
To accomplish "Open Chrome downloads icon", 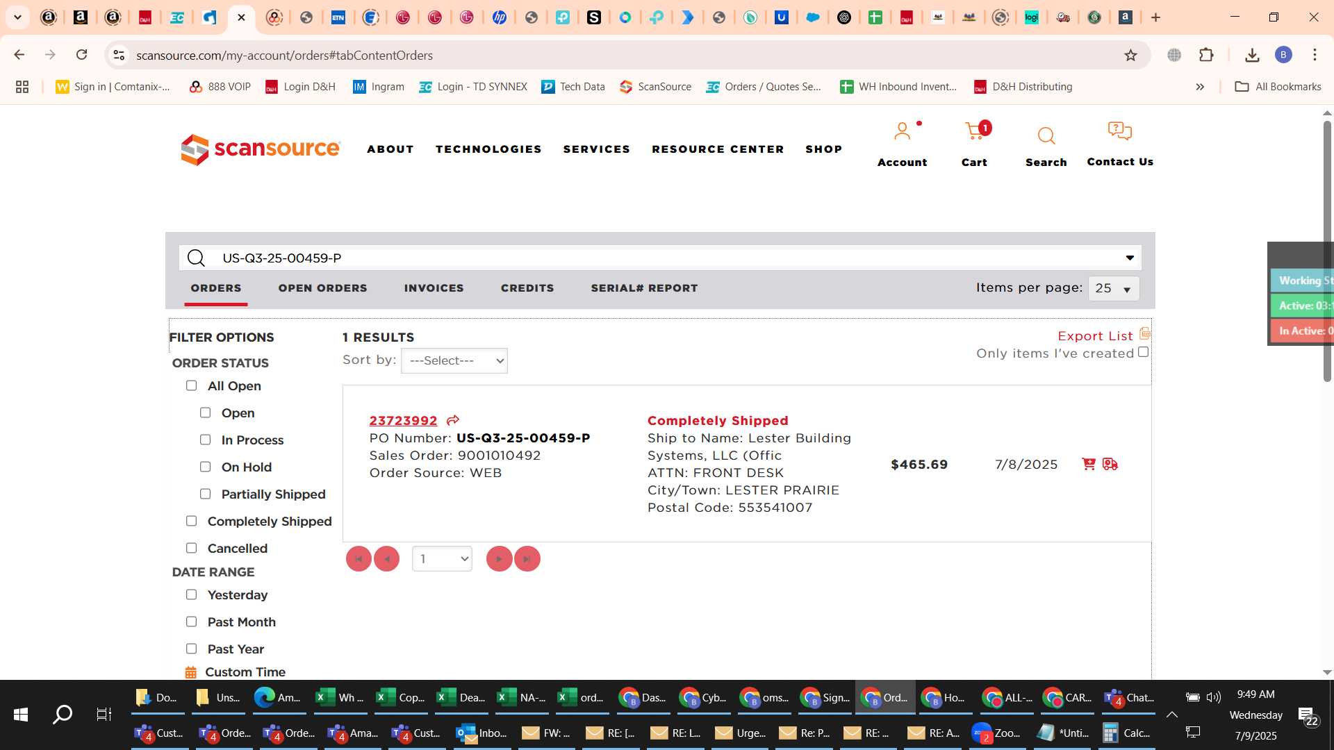I will 1252,55.
